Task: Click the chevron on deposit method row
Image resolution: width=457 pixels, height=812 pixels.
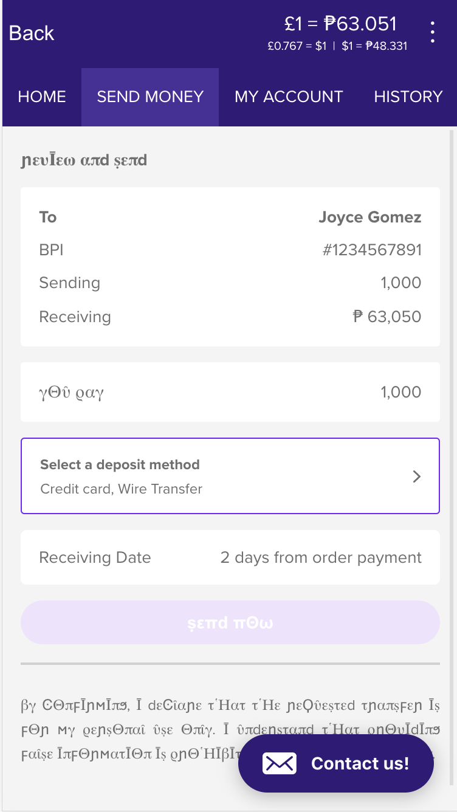Action: coord(416,477)
